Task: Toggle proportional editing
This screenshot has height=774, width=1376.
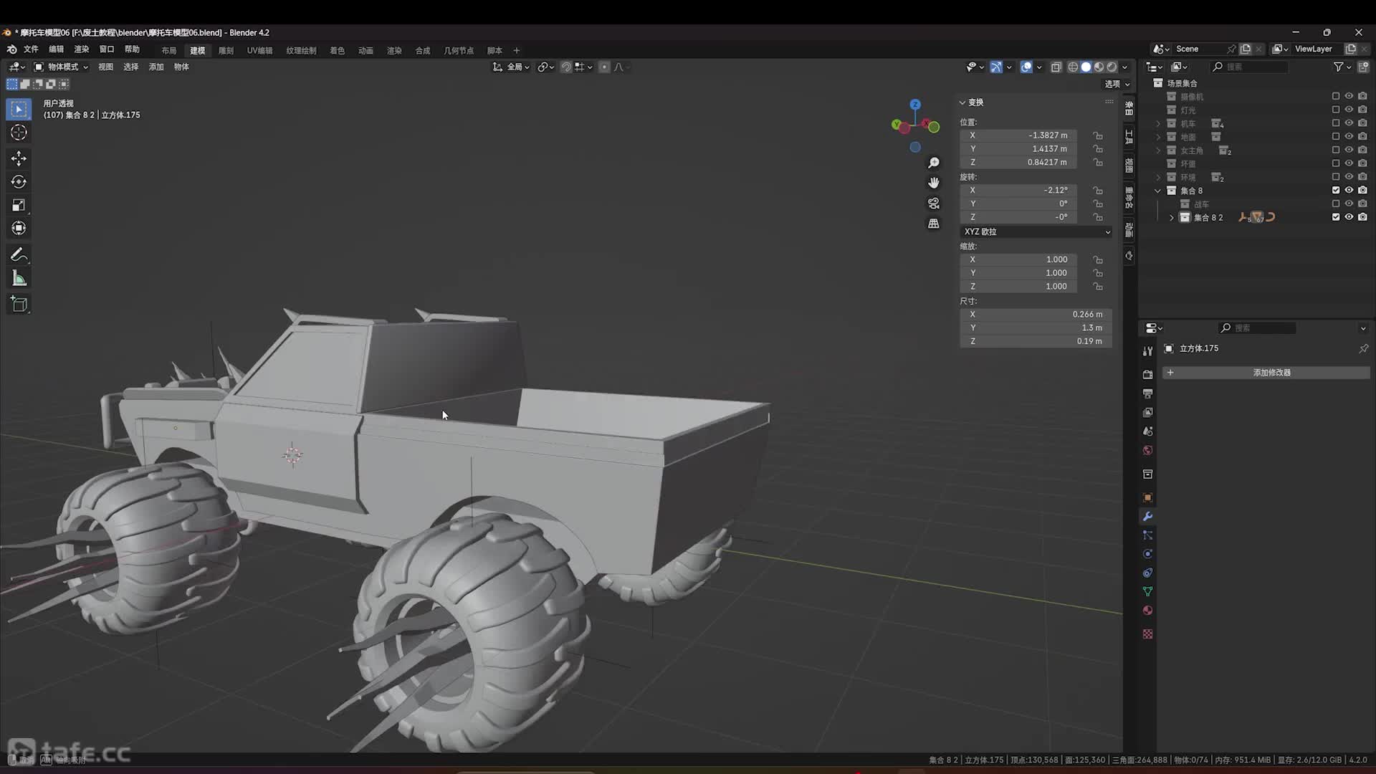Action: click(x=604, y=67)
